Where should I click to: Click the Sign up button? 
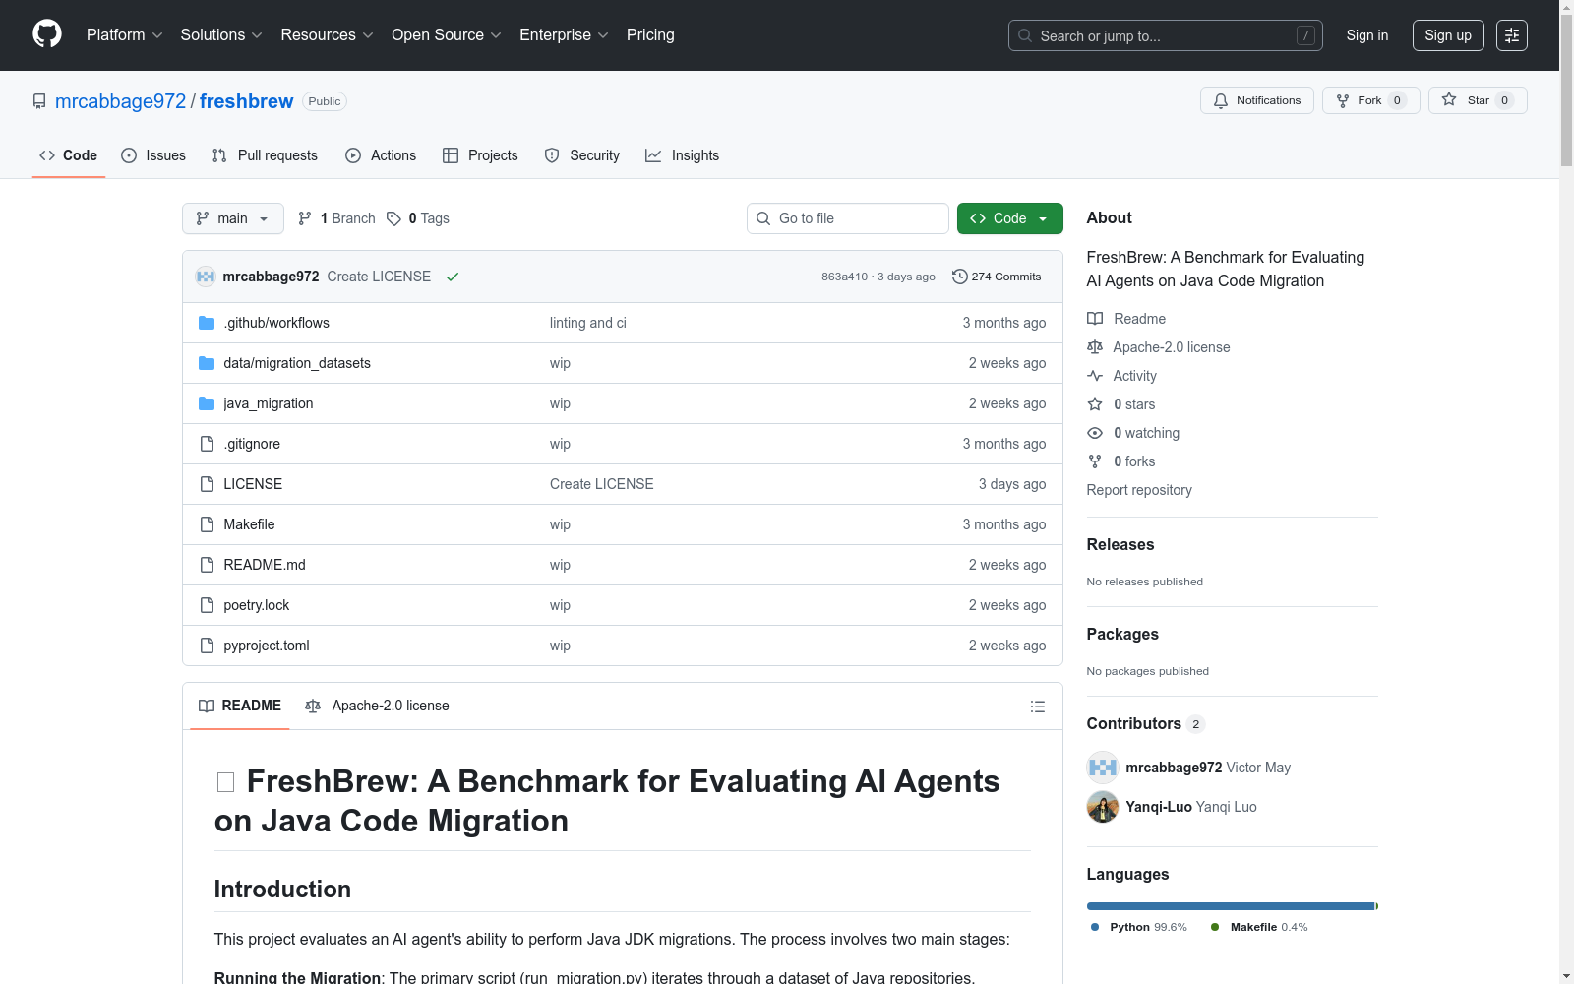coord(1448,35)
